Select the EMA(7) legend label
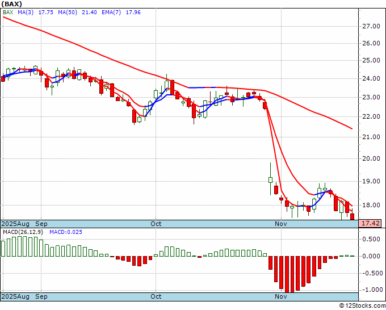The image size is (386, 310). pyautogui.click(x=111, y=12)
